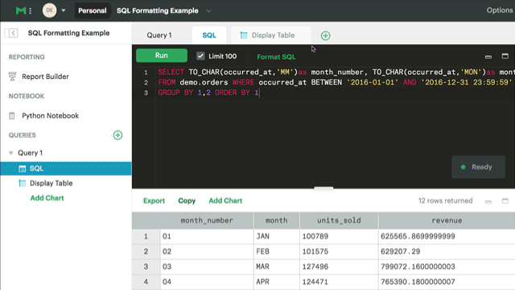Minimize the SQL editor pane
The width and height of the screenshot is (515, 290).
[x=488, y=57]
